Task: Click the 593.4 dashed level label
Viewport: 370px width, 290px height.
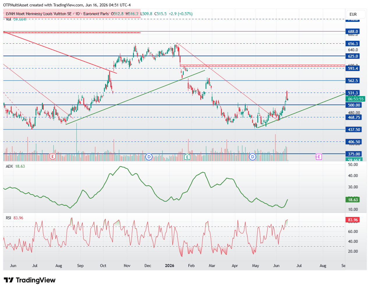Action: [x=353, y=68]
